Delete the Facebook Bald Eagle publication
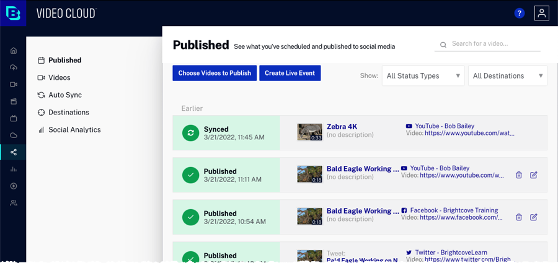 [x=519, y=217]
